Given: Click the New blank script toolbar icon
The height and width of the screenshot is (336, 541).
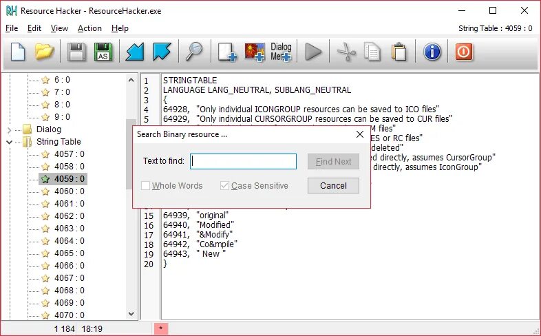Looking at the screenshot, I should (18, 52).
